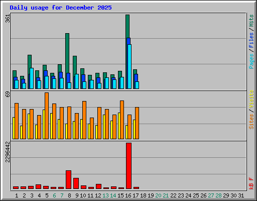
Task: Click the "361" axis value
Action: (x=8, y=18)
